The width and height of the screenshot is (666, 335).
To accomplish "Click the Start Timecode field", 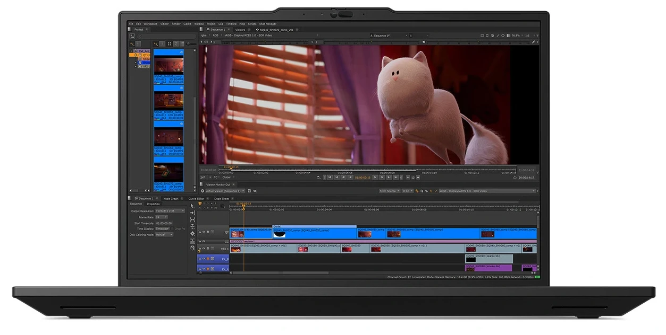I will [x=164, y=223].
